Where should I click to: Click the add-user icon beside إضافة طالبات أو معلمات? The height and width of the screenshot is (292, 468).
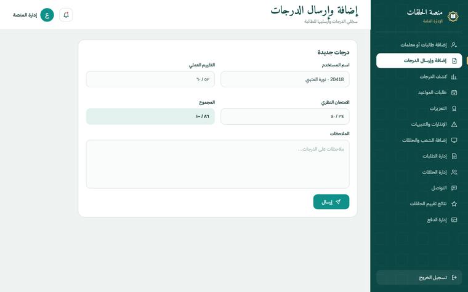[454, 45]
